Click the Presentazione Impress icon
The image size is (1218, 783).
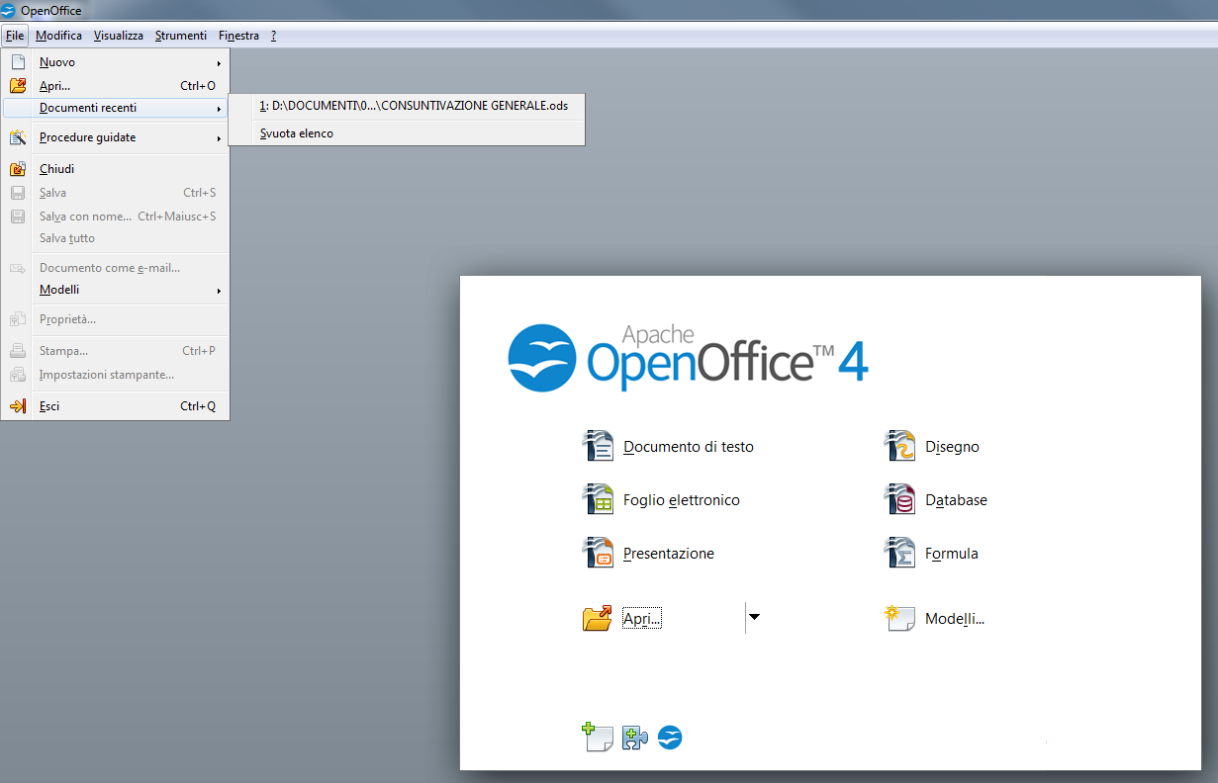click(x=598, y=553)
